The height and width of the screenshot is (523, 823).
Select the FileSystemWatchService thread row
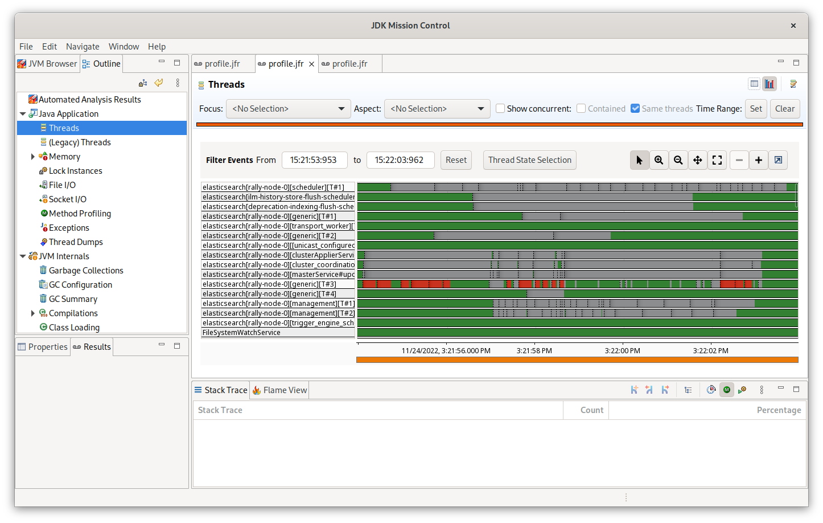(278, 333)
